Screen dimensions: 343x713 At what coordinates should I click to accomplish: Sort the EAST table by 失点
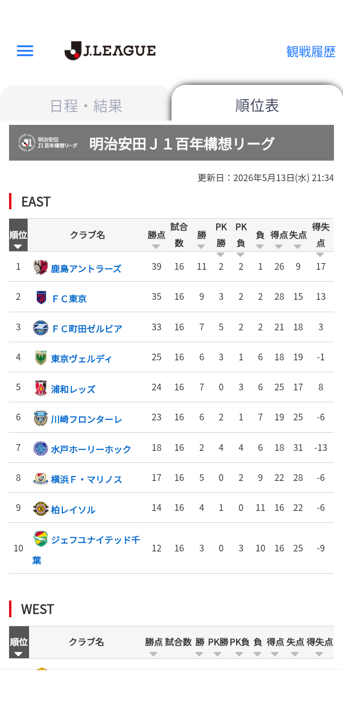tap(298, 239)
